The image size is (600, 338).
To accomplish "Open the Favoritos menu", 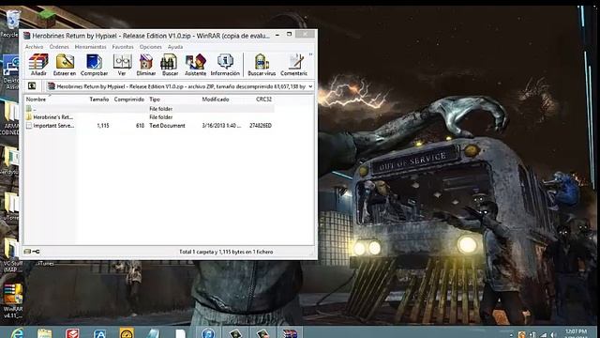I will click(x=123, y=47).
